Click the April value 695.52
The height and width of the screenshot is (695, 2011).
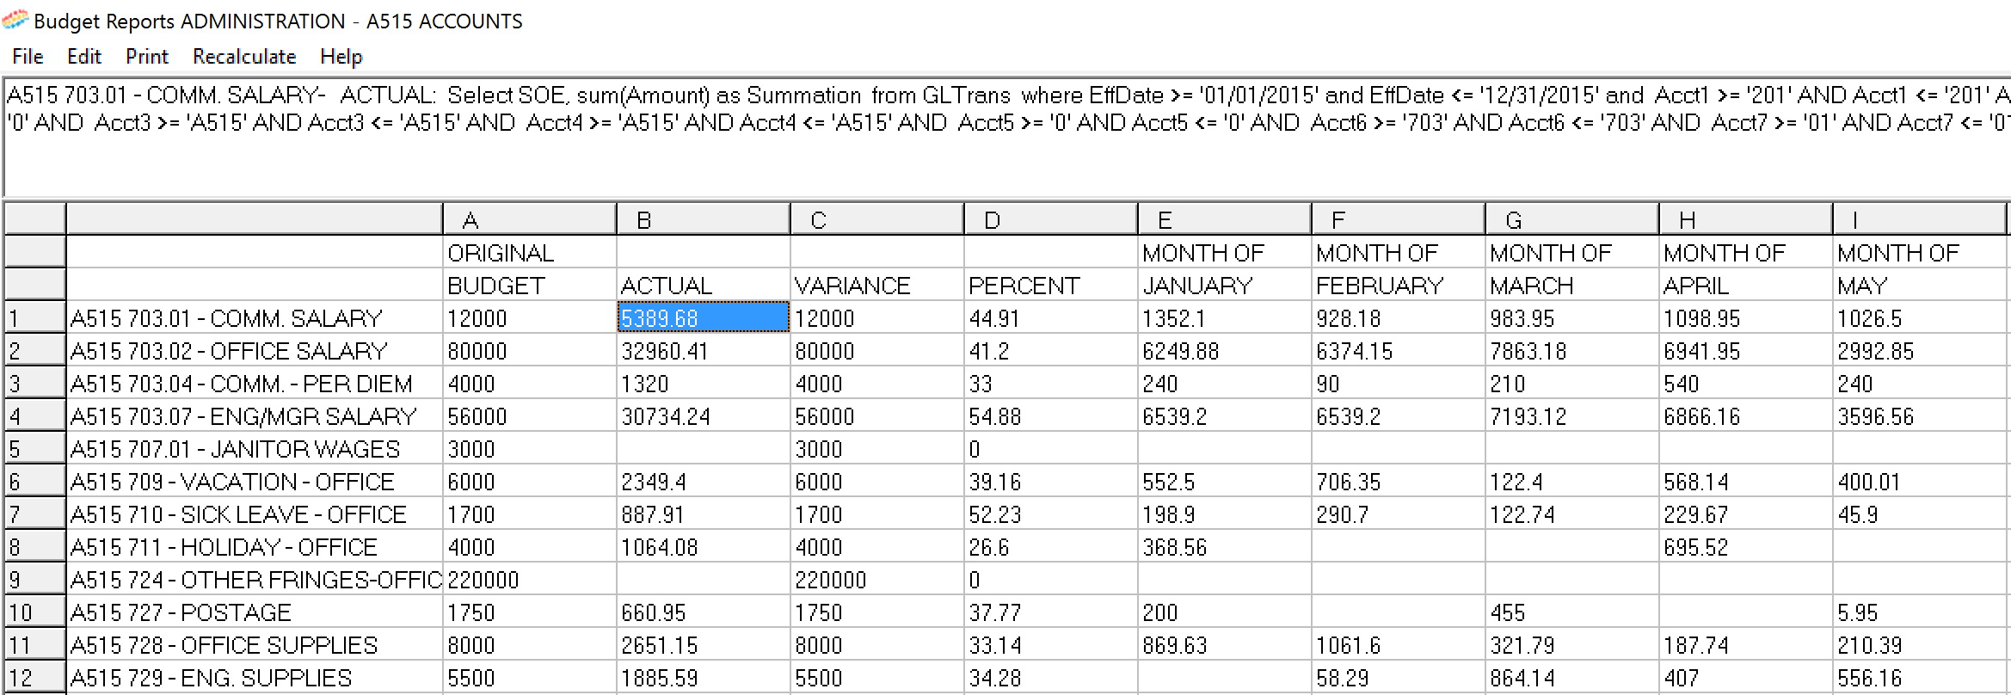pyautogui.click(x=1745, y=546)
